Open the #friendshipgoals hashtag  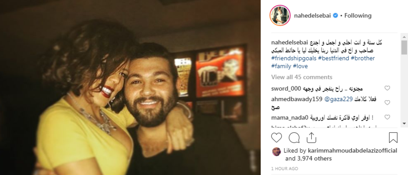tap(294, 58)
